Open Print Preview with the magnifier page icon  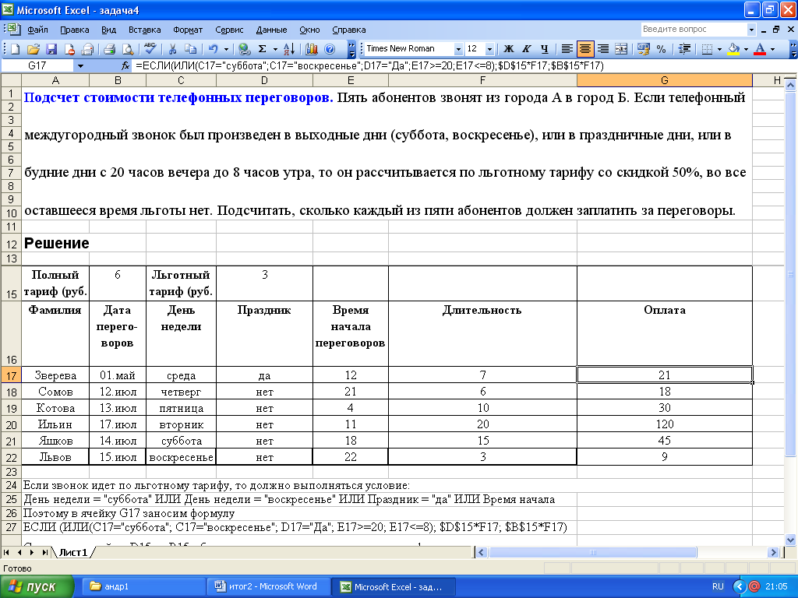point(127,49)
